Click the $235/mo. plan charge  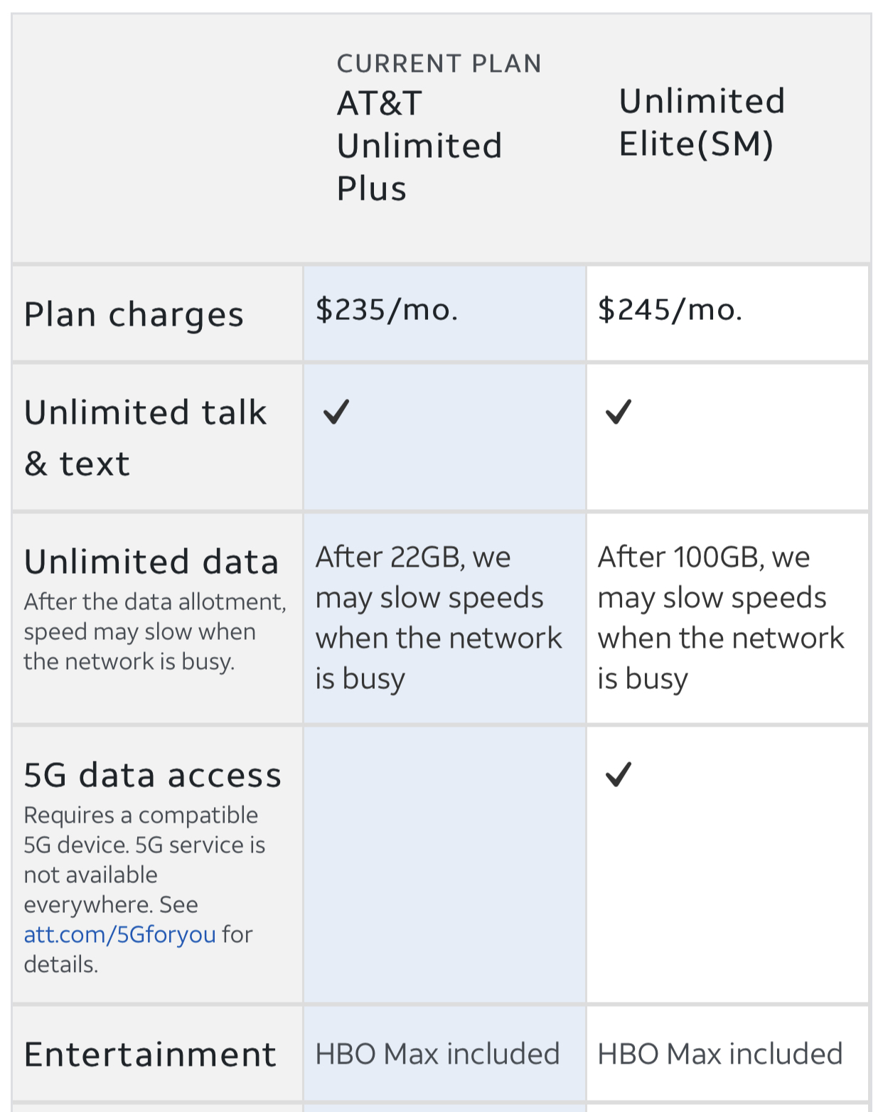click(387, 310)
